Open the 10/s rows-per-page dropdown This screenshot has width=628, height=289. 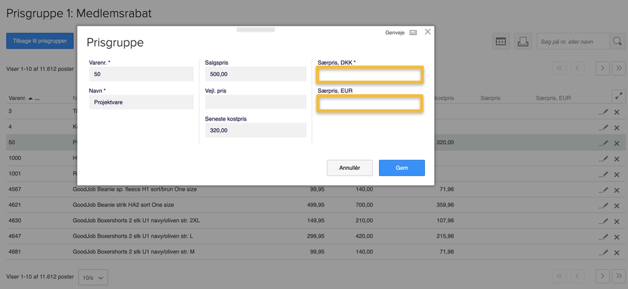(93, 277)
